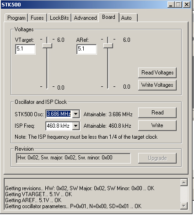
Task: Close the STK500 window
Action: (187, 5)
